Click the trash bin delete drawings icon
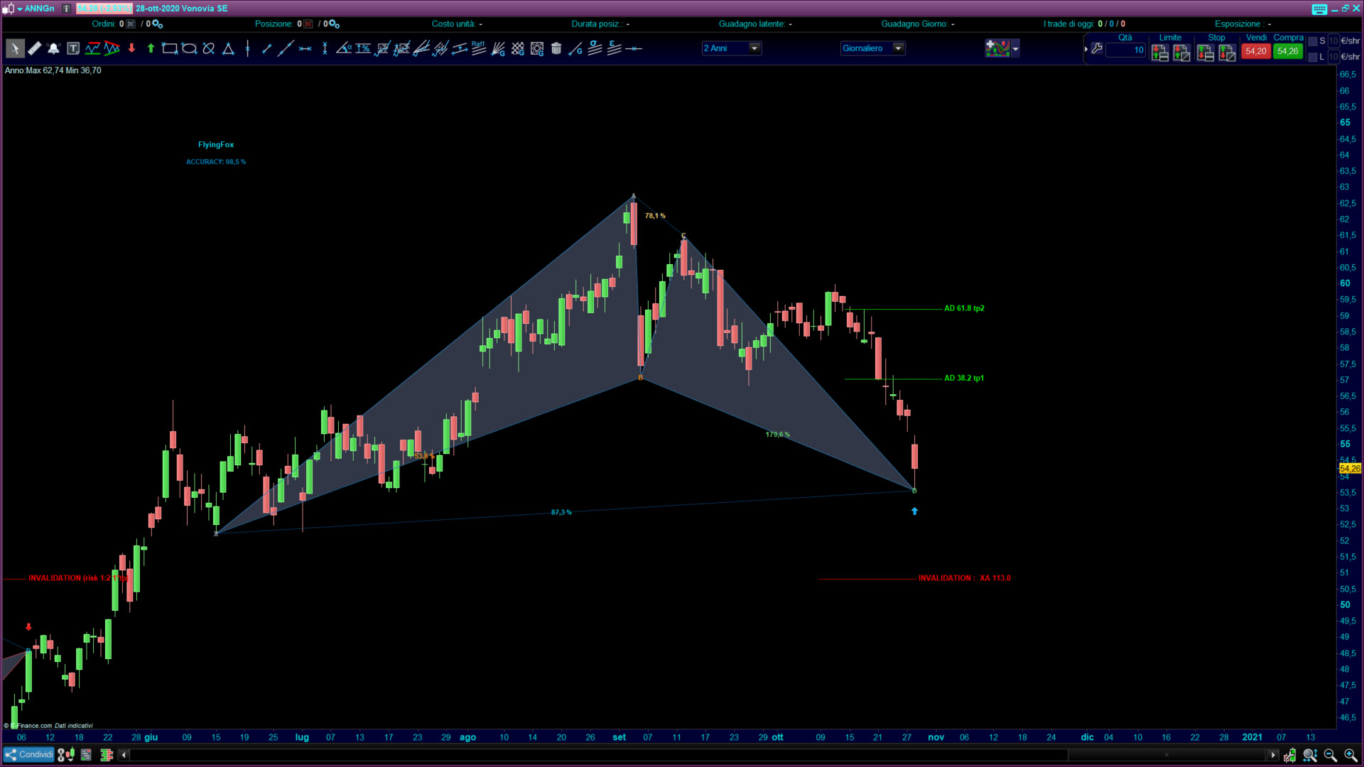1364x767 pixels. click(x=556, y=48)
